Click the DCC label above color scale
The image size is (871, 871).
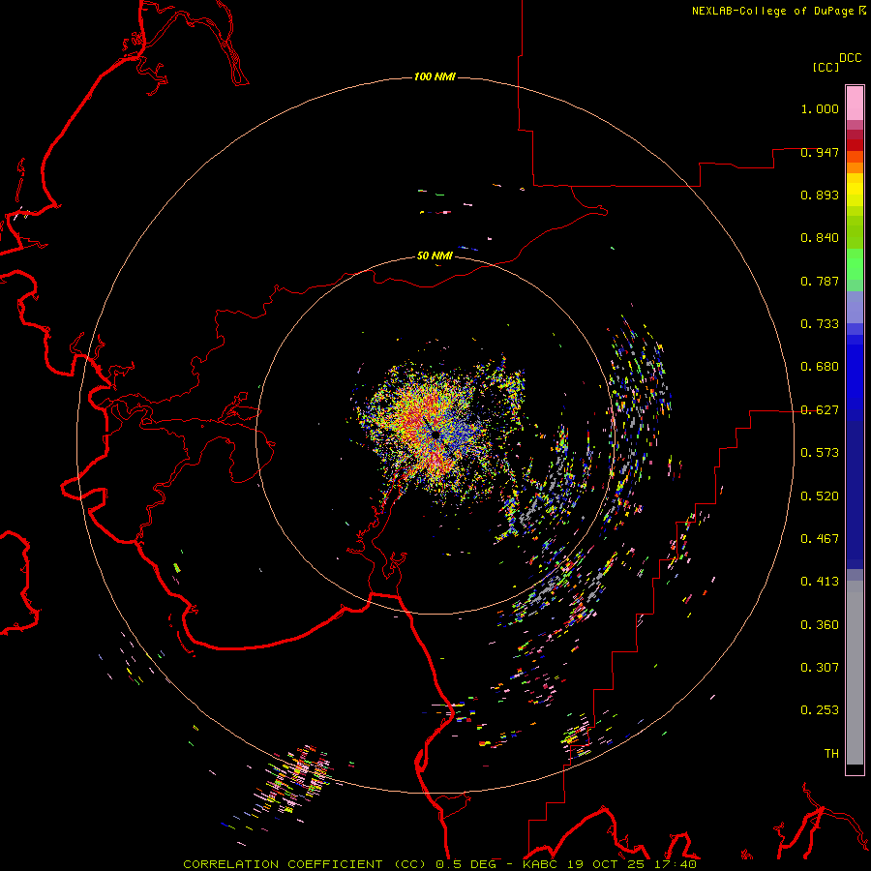tap(851, 58)
